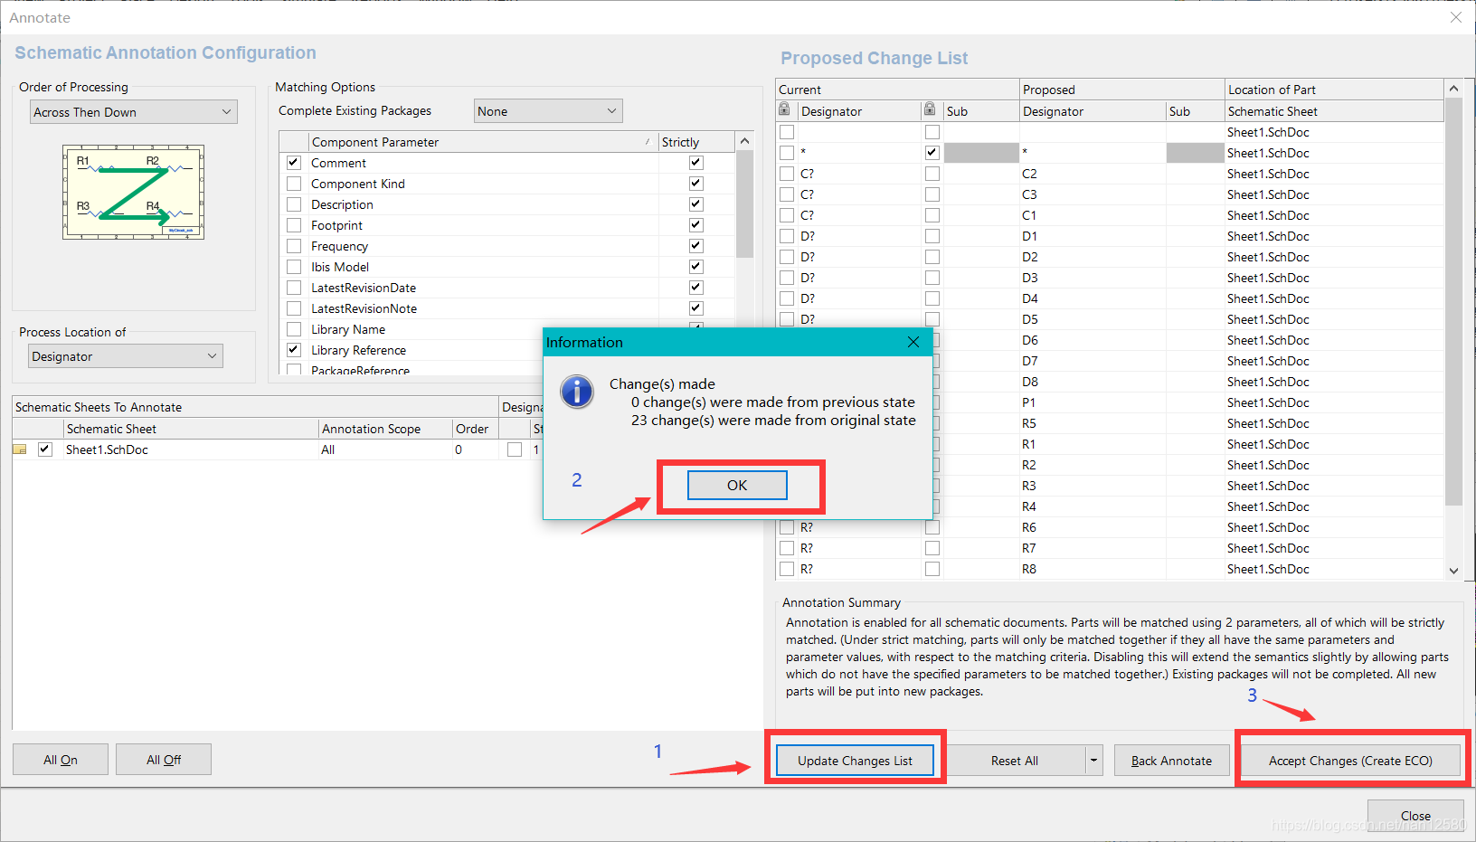
Task: Open the arrow next to Reset All
Action: click(1094, 761)
